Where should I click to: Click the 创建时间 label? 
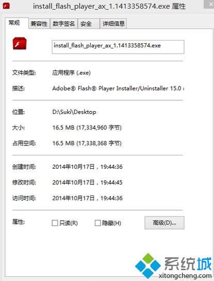pos(24,167)
